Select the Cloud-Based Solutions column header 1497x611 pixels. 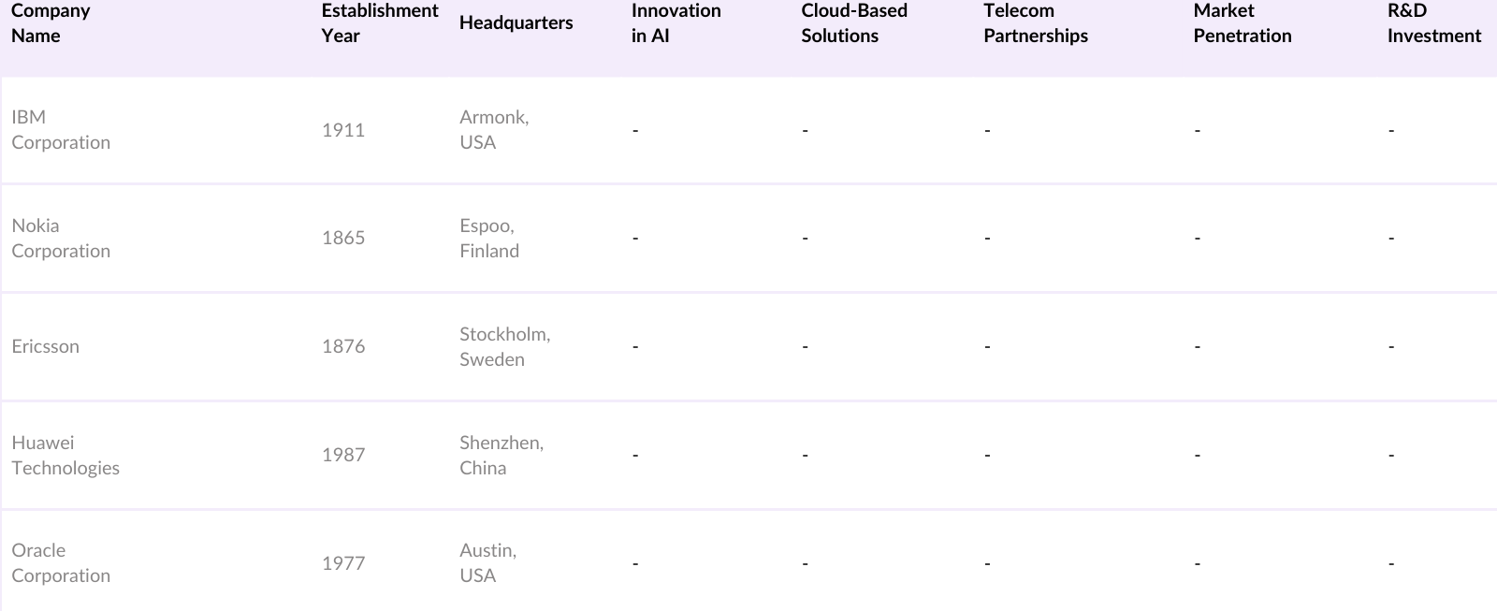click(x=853, y=23)
